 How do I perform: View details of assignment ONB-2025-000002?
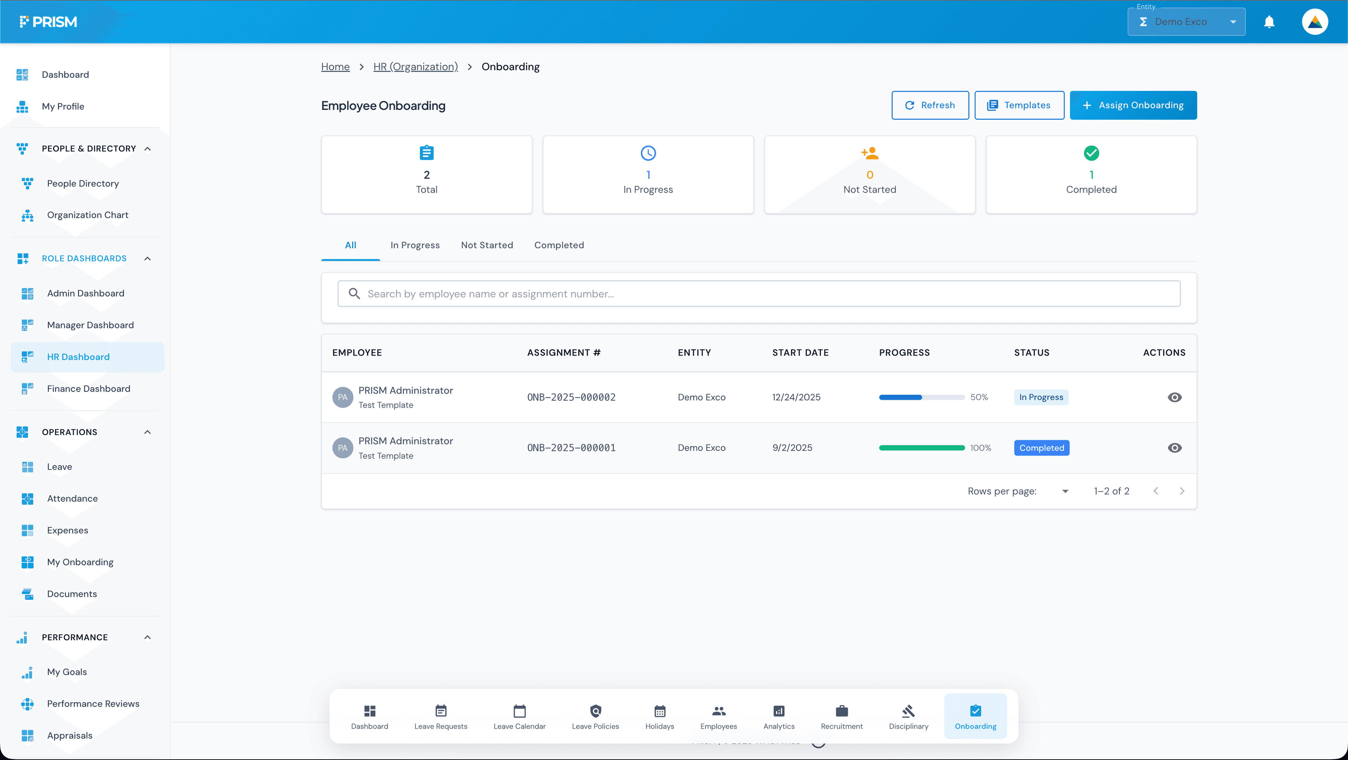tap(1175, 397)
